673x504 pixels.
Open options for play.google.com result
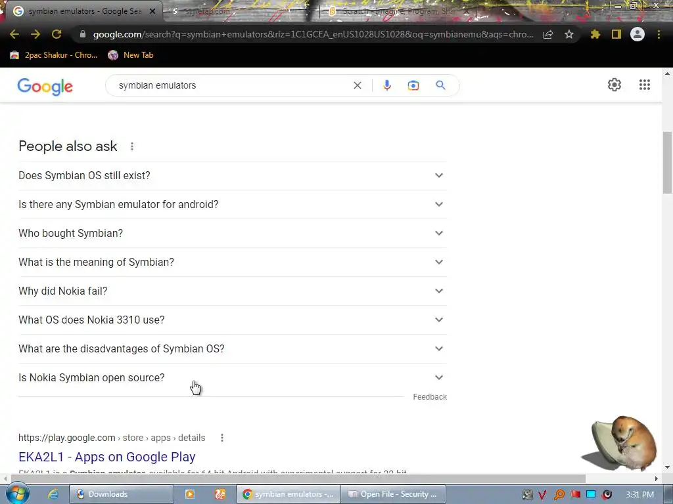point(222,438)
